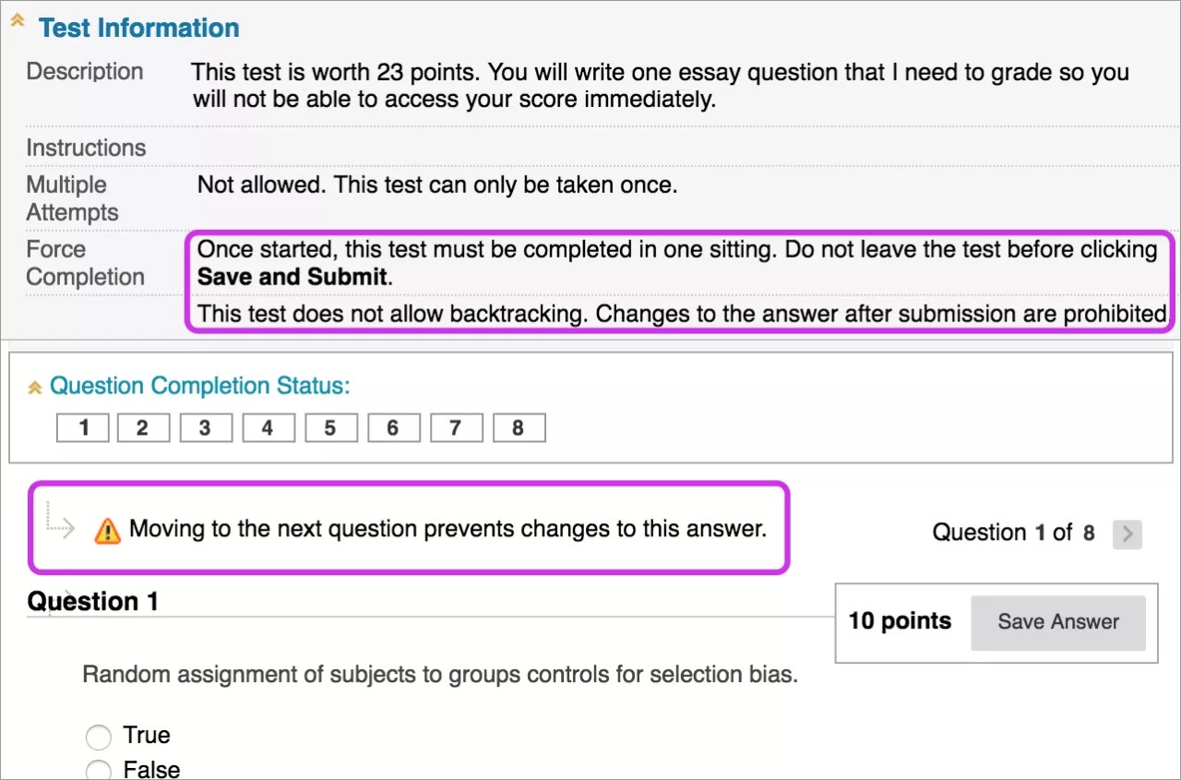The image size is (1181, 780).
Task: Jump to question 3 in completion status
Action: pyautogui.click(x=205, y=426)
